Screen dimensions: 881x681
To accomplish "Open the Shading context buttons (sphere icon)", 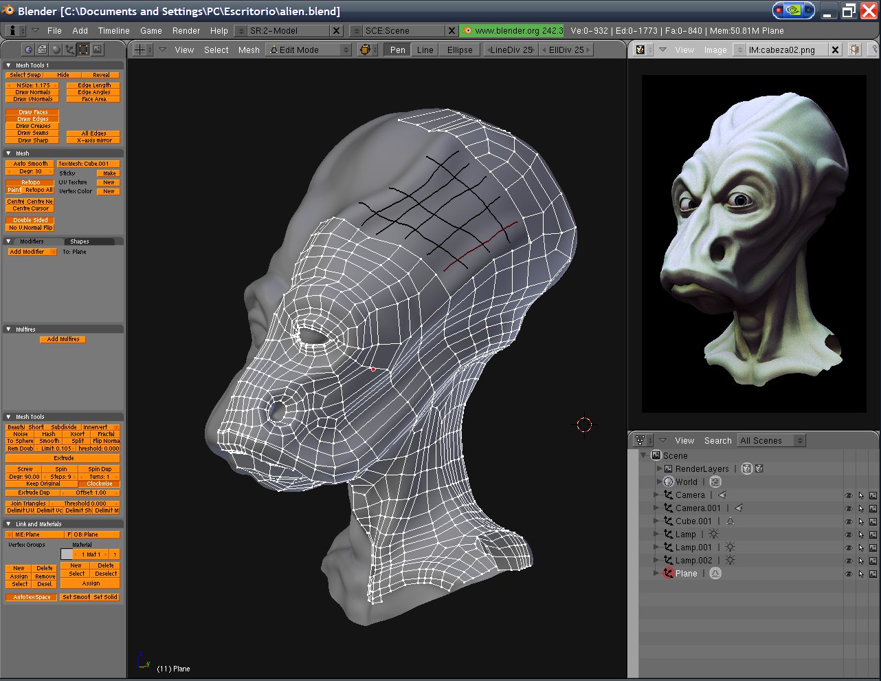I will pyautogui.click(x=56, y=50).
